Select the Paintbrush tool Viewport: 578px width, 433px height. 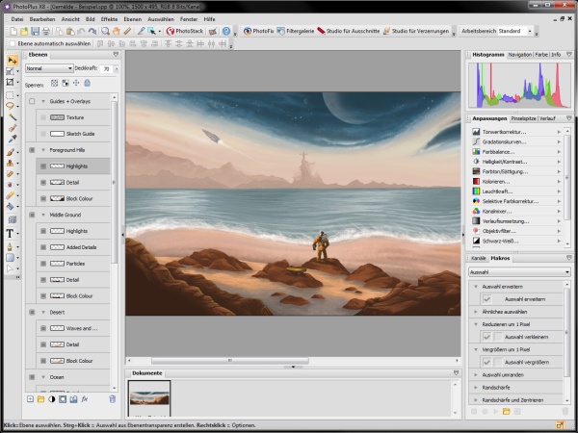(x=10, y=152)
